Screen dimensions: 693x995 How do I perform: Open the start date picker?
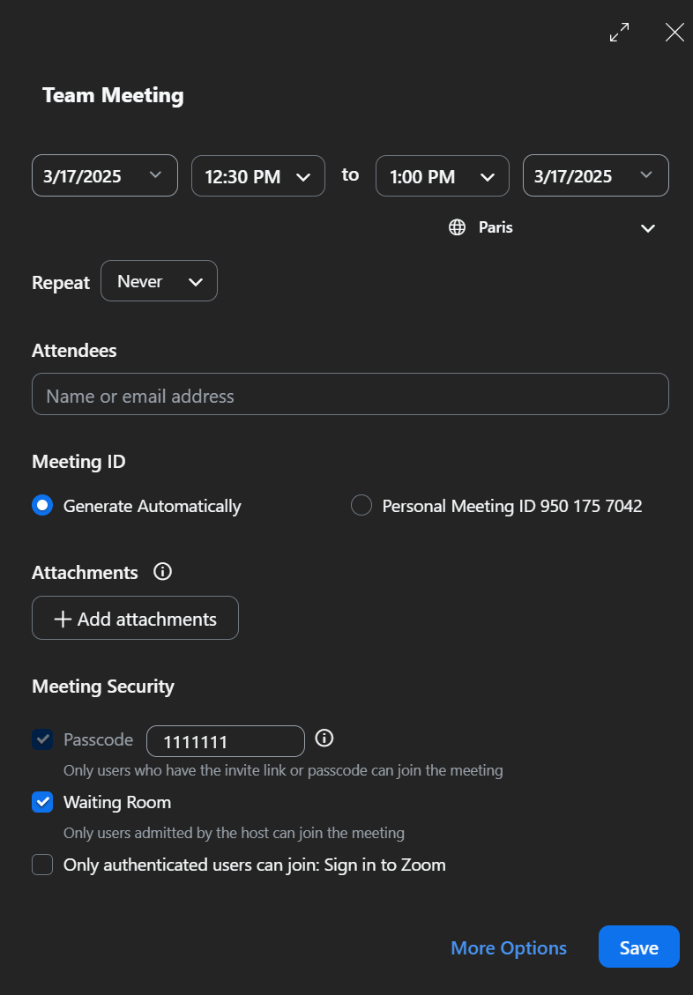104,175
